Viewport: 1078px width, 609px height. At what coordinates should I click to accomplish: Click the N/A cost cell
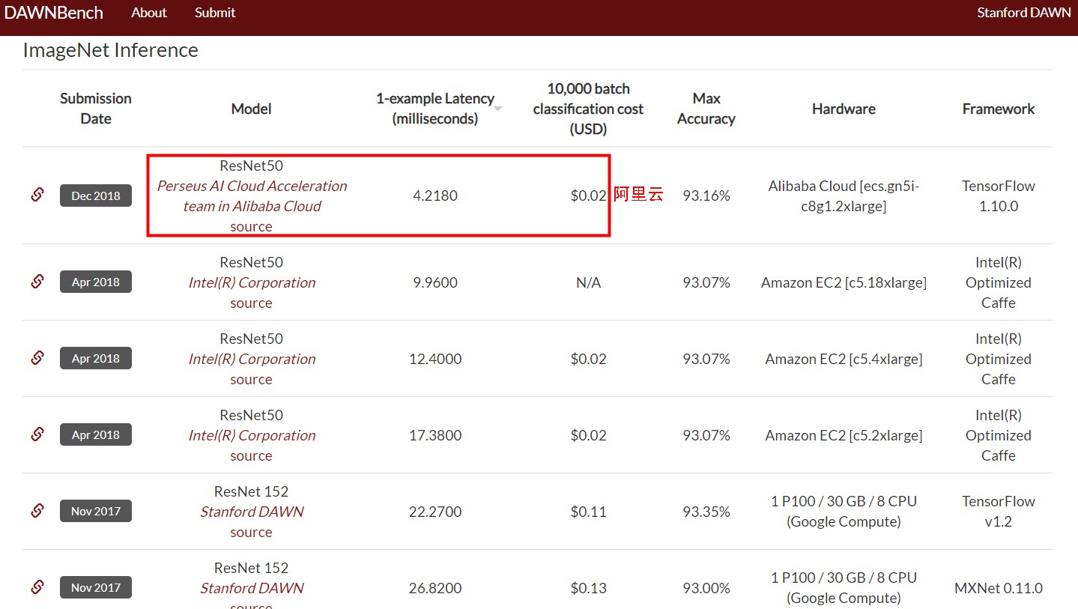[x=588, y=282]
